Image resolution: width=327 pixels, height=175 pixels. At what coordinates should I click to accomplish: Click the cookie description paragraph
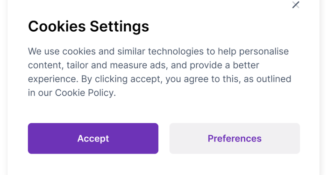click(160, 72)
